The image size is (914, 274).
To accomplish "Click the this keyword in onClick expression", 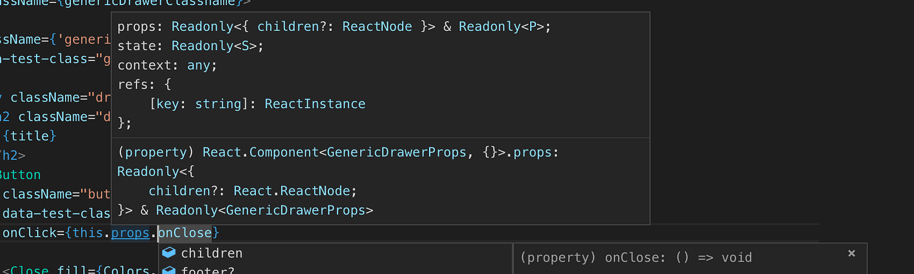I will (x=88, y=233).
